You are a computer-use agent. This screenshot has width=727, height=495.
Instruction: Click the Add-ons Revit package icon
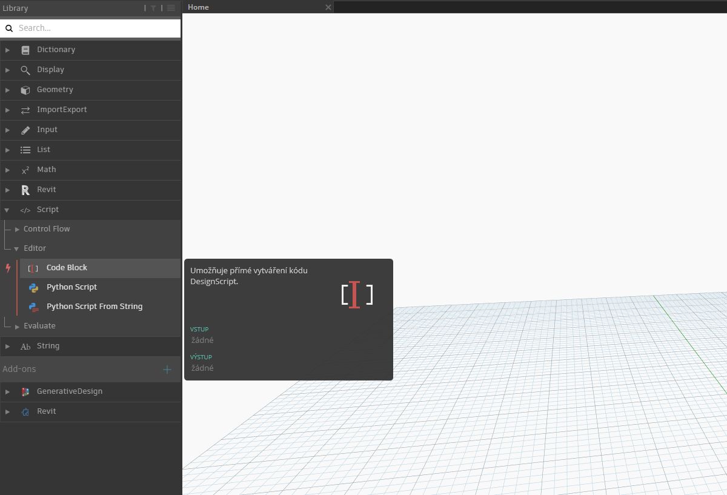pos(25,411)
